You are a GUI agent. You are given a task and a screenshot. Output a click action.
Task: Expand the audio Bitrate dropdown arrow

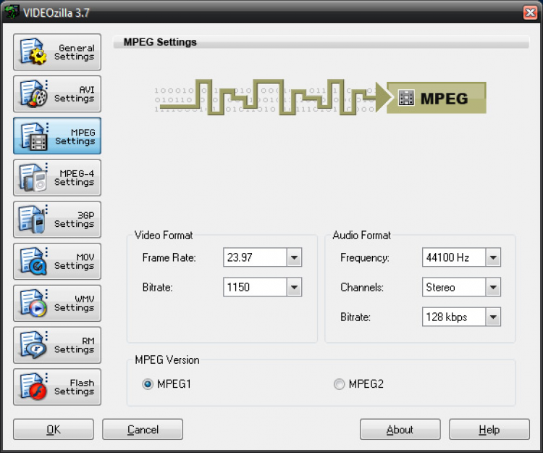493,317
